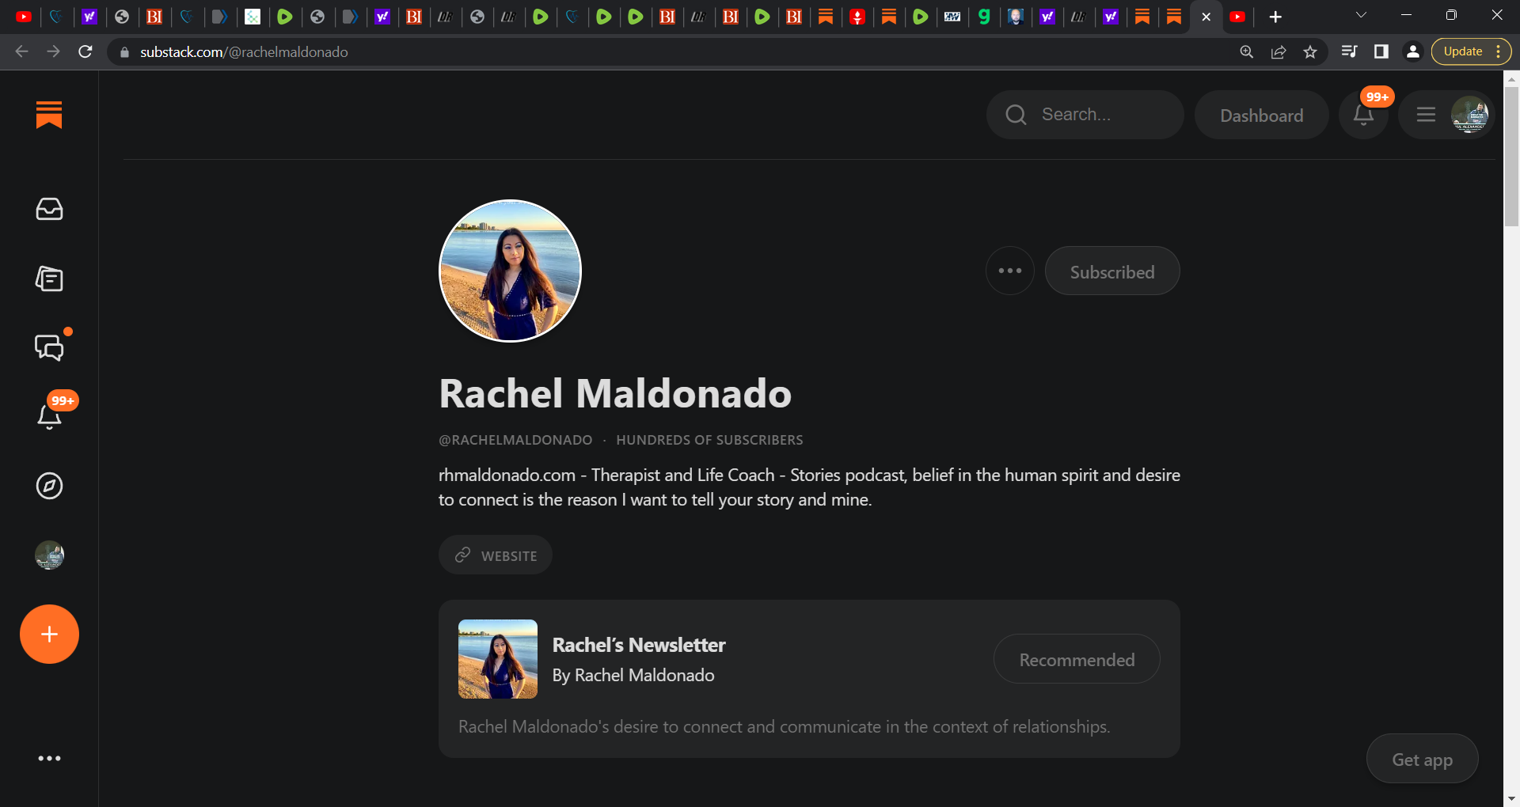Open the new browser tab button
Viewport: 1520px width, 807px height.
[1275, 17]
